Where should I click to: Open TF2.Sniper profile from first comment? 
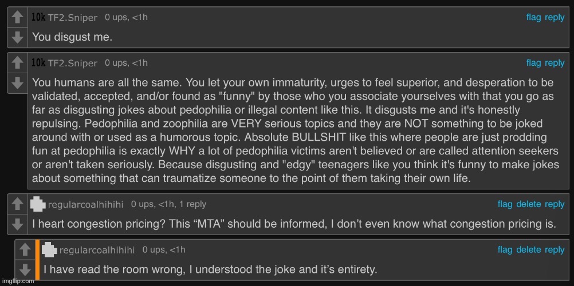point(73,18)
